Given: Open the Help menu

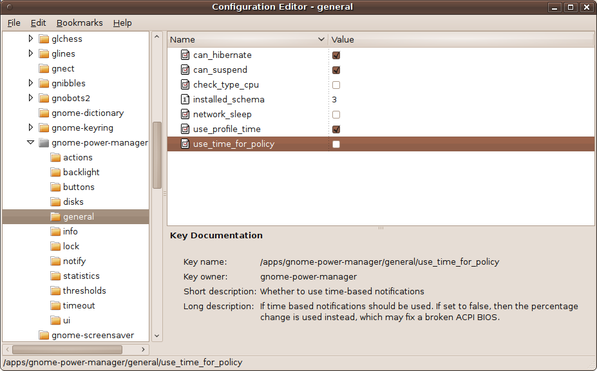Looking at the screenshot, I should click(x=122, y=23).
